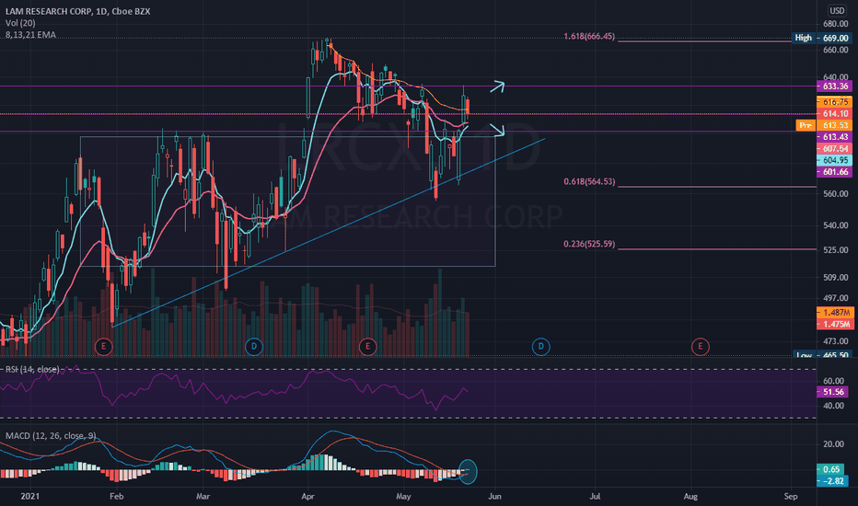
Task: Click the 60.00 tick on RSI axis
Action: (833, 381)
